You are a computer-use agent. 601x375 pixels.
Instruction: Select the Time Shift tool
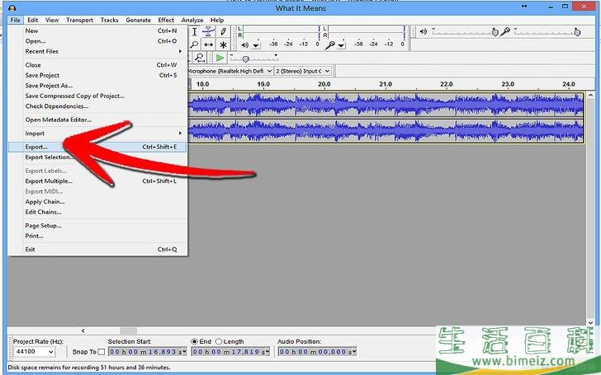pyautogui.click(x=209, y=45)
